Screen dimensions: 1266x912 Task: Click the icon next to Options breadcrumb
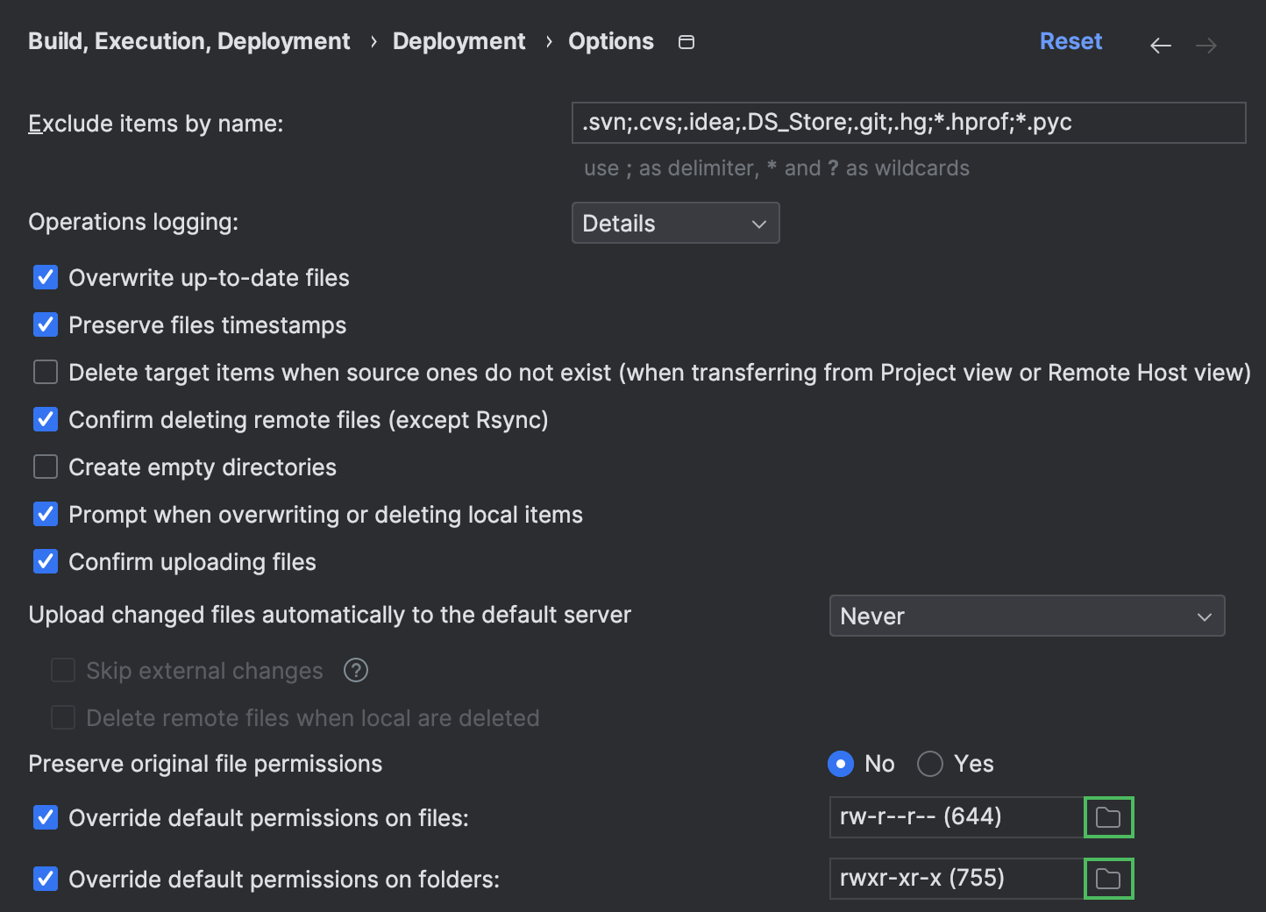click(686, 41)
